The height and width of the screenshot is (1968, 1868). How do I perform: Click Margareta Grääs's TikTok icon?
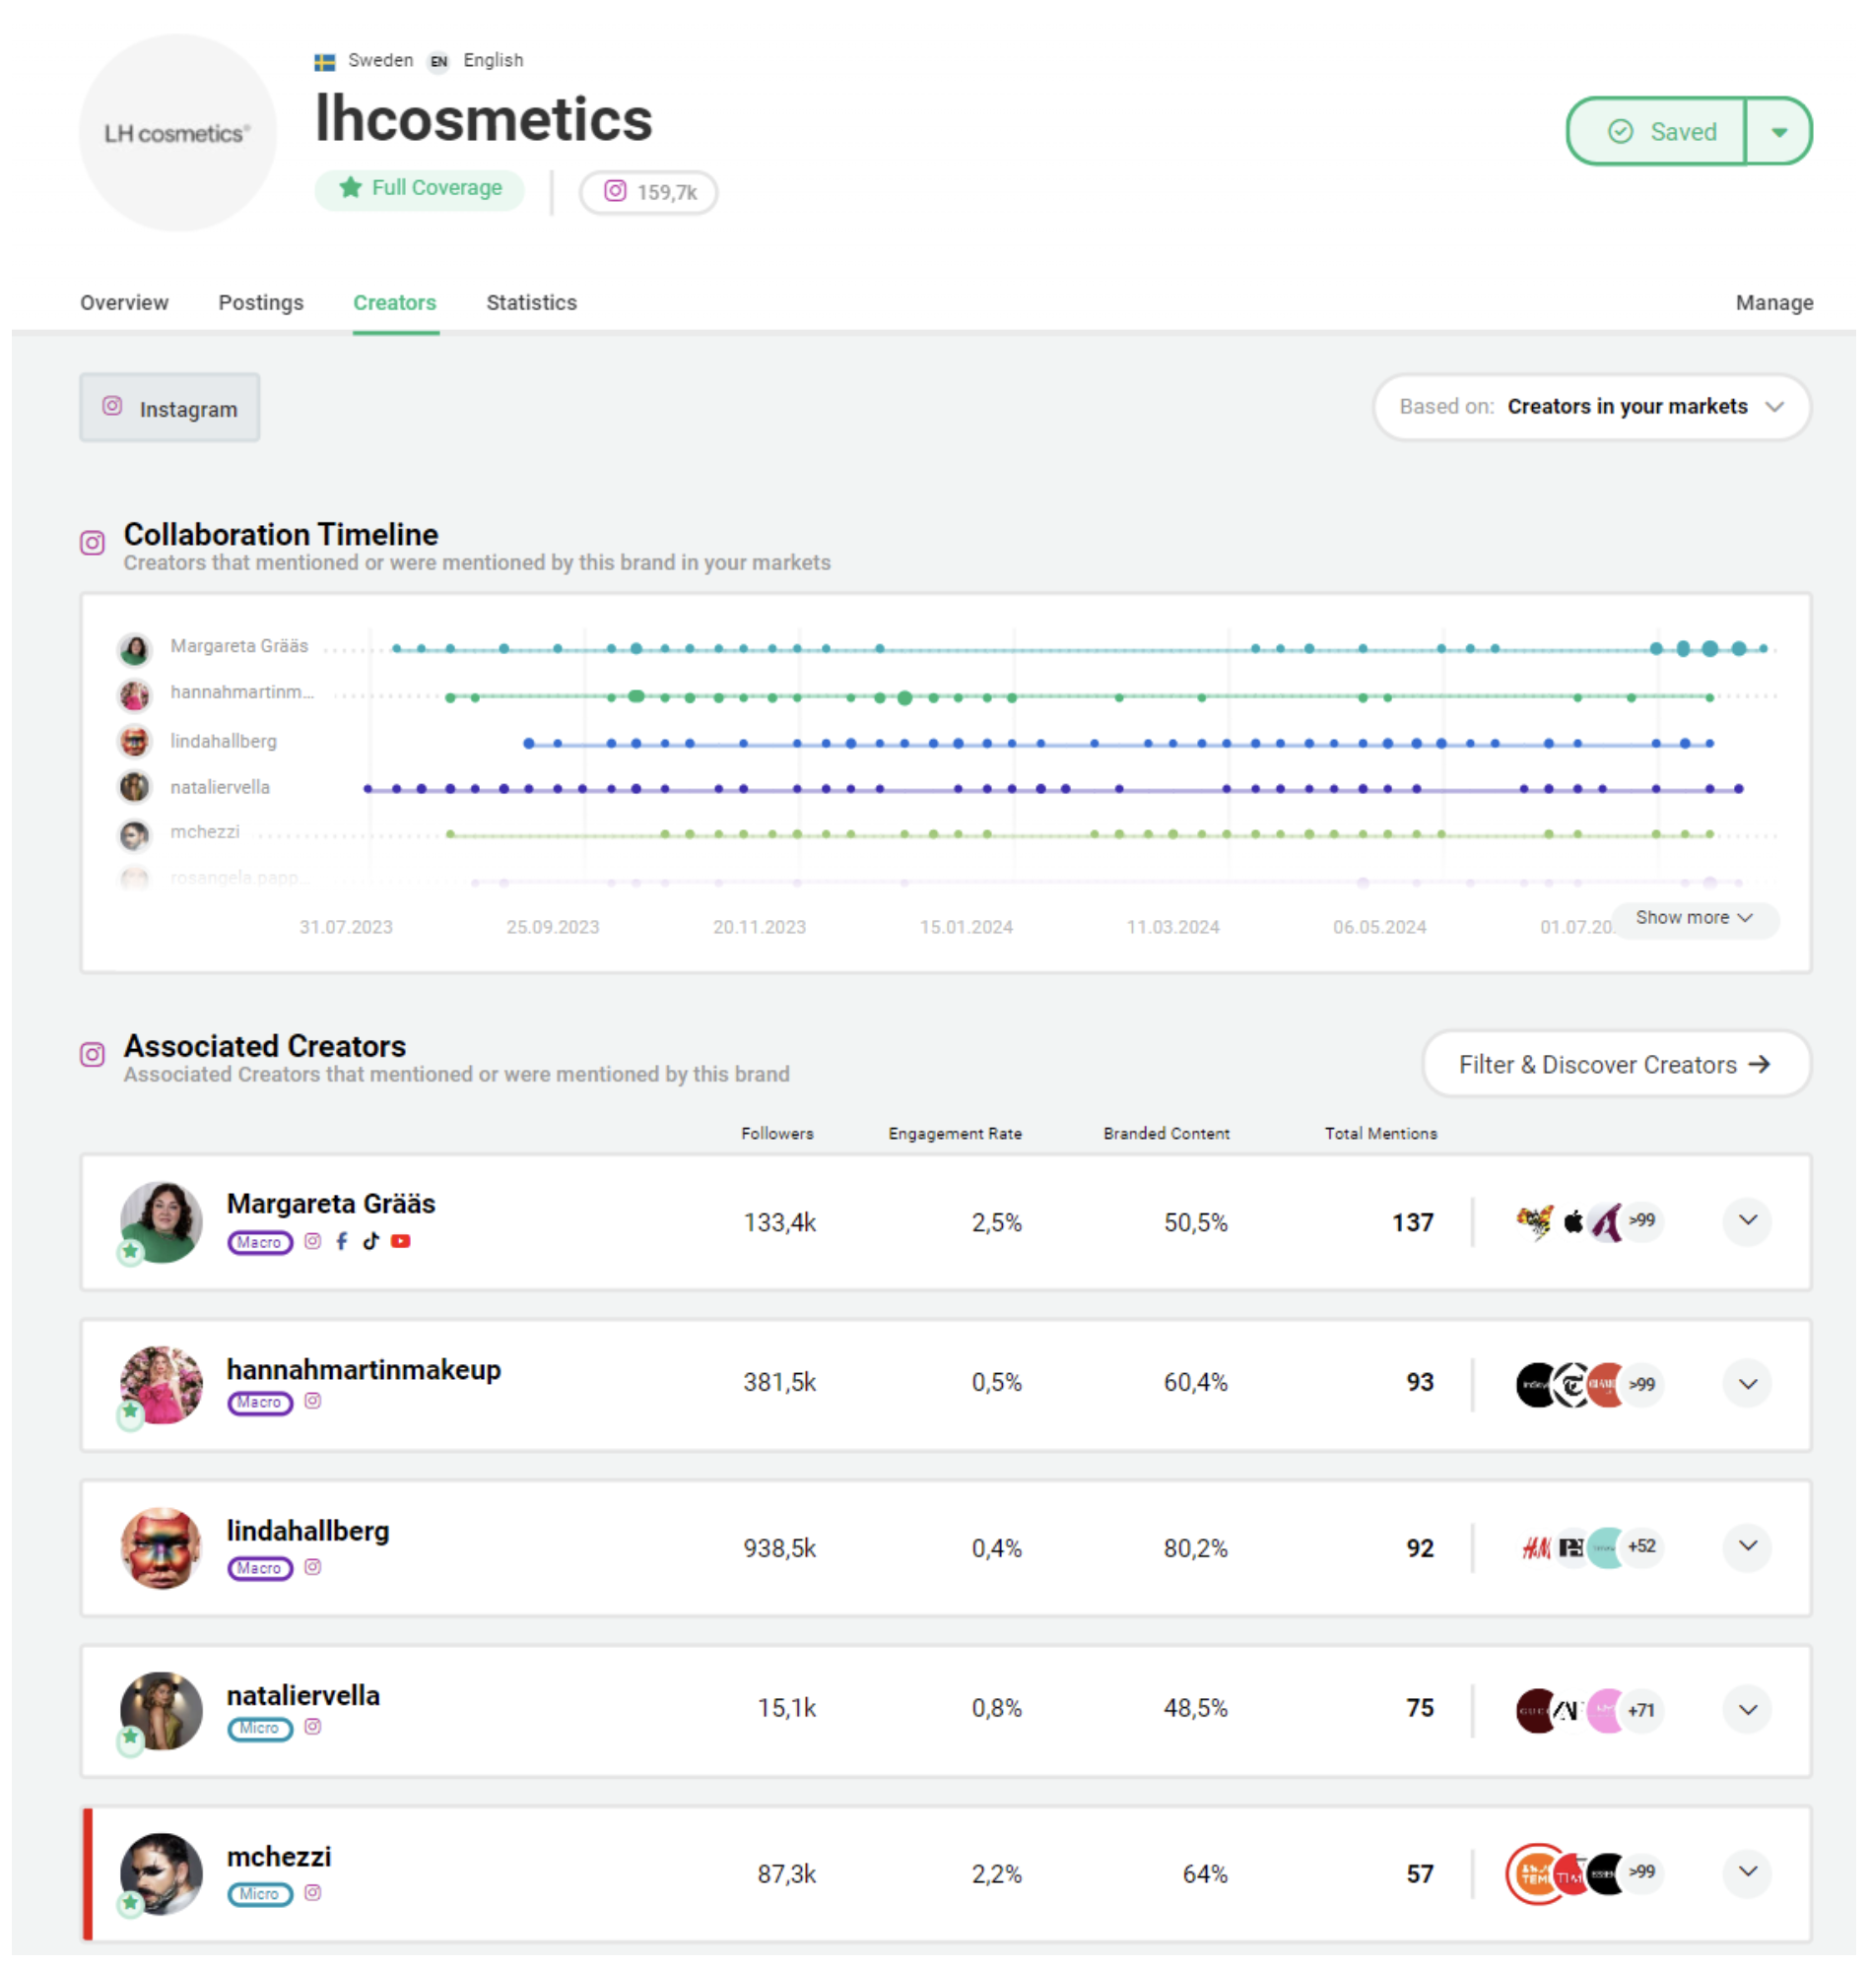pos(370,1241)
